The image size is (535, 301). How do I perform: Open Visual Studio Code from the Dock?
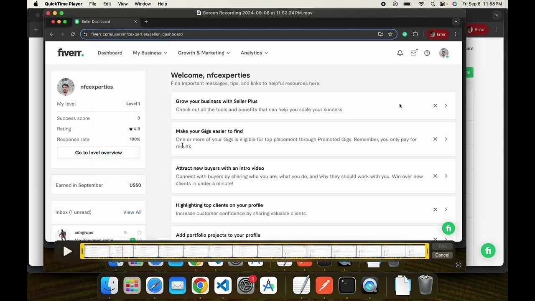223,286
